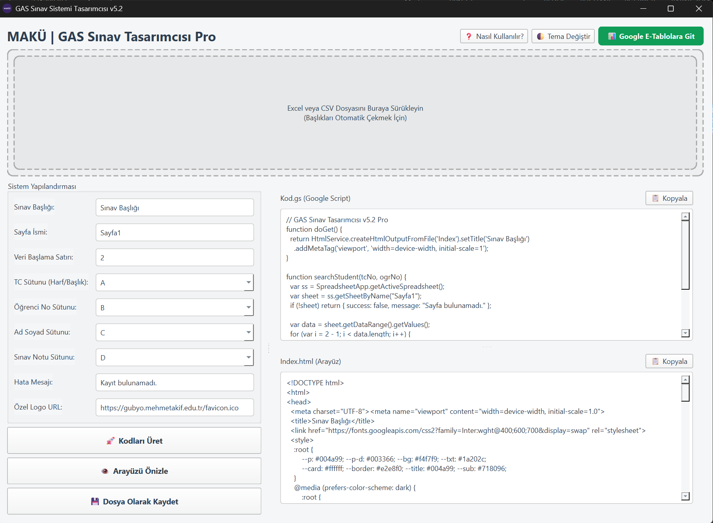Click the Kod.gs scrollbar thumb
The height and width of the screenshot is (523, 713).
point(685,255)
